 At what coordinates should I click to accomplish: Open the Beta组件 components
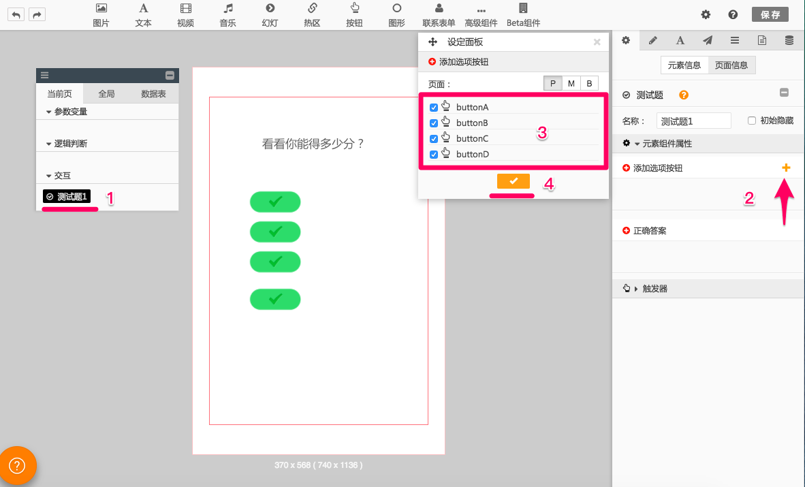pyautogui.click(x=523, y=14)
